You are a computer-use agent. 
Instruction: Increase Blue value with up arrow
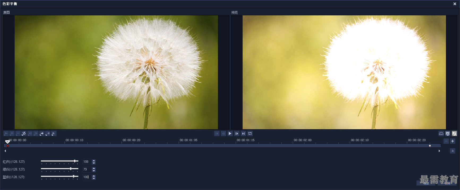pos(94,176)
